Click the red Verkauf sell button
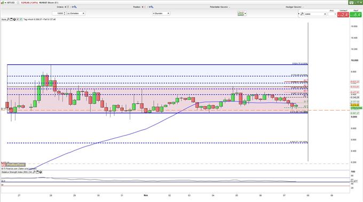 tap(343, 15)
